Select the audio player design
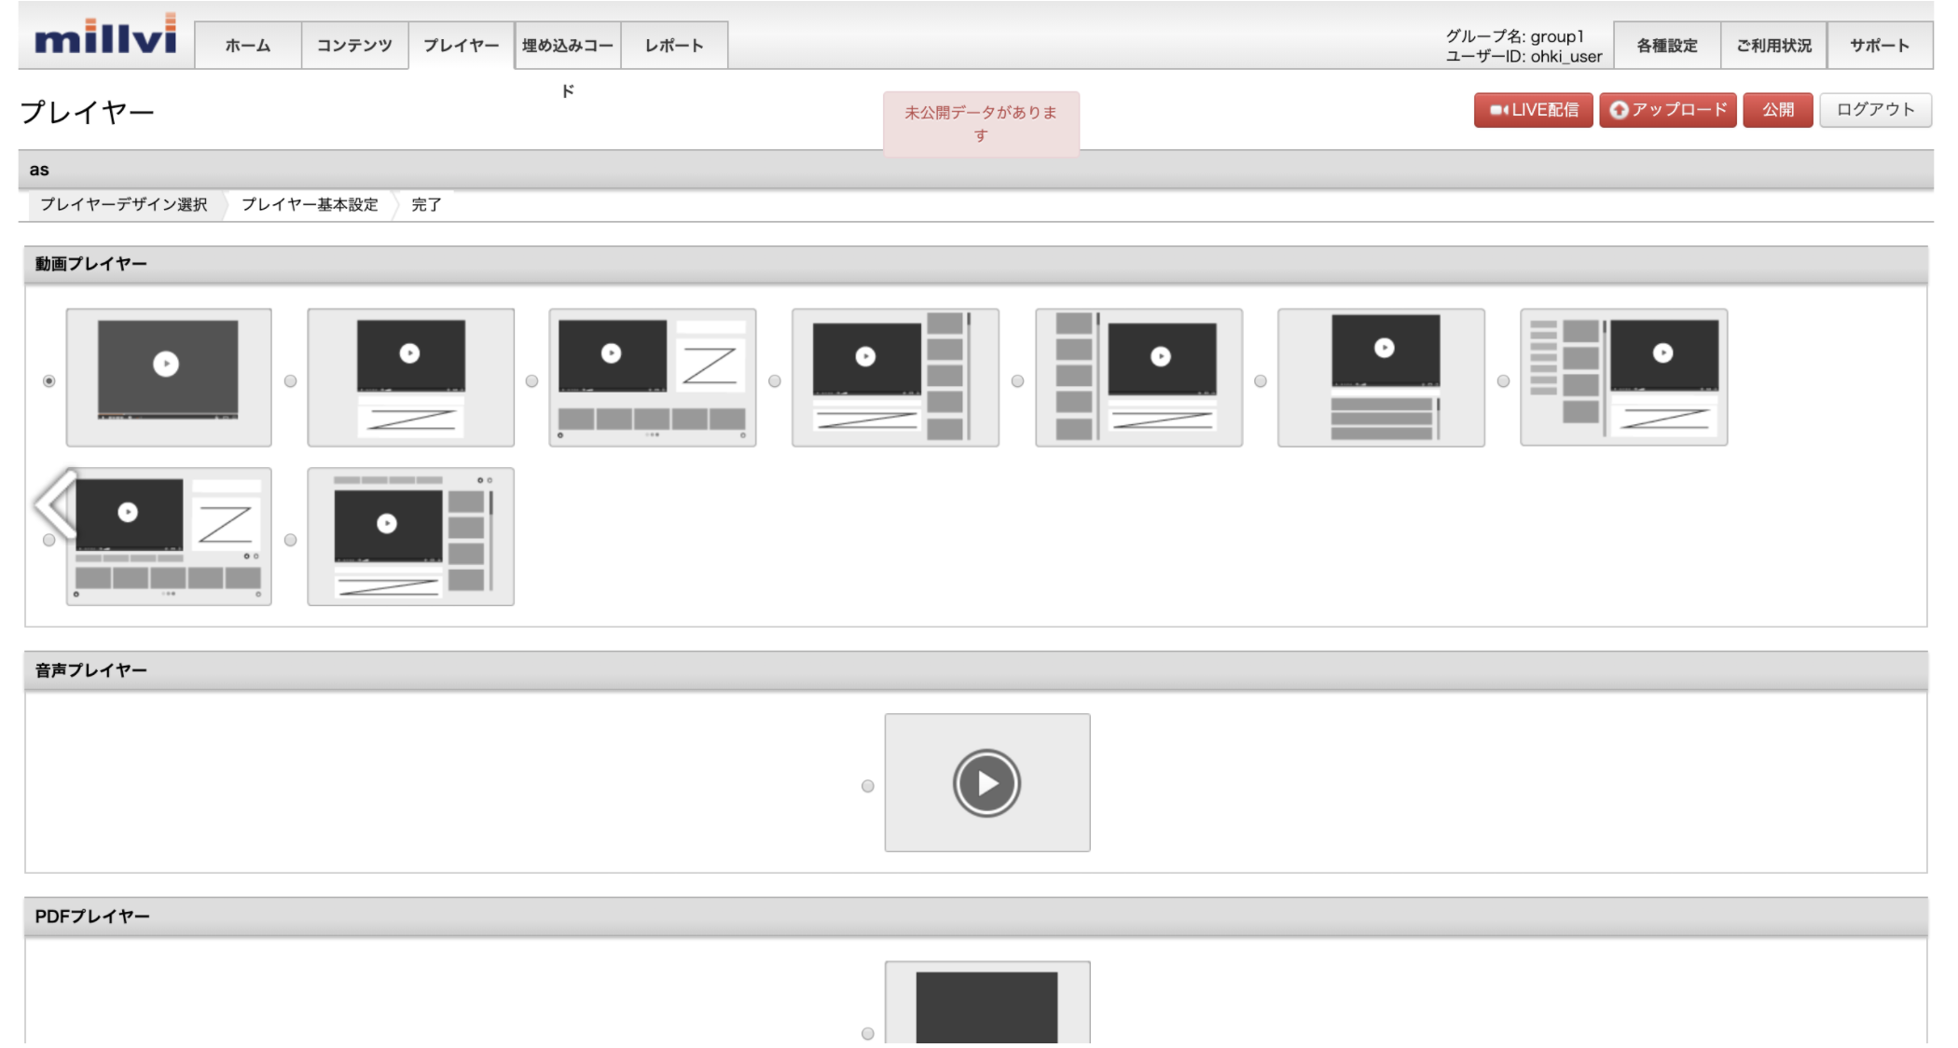This screenshot has height=1048, width=1958. point(866,785)
